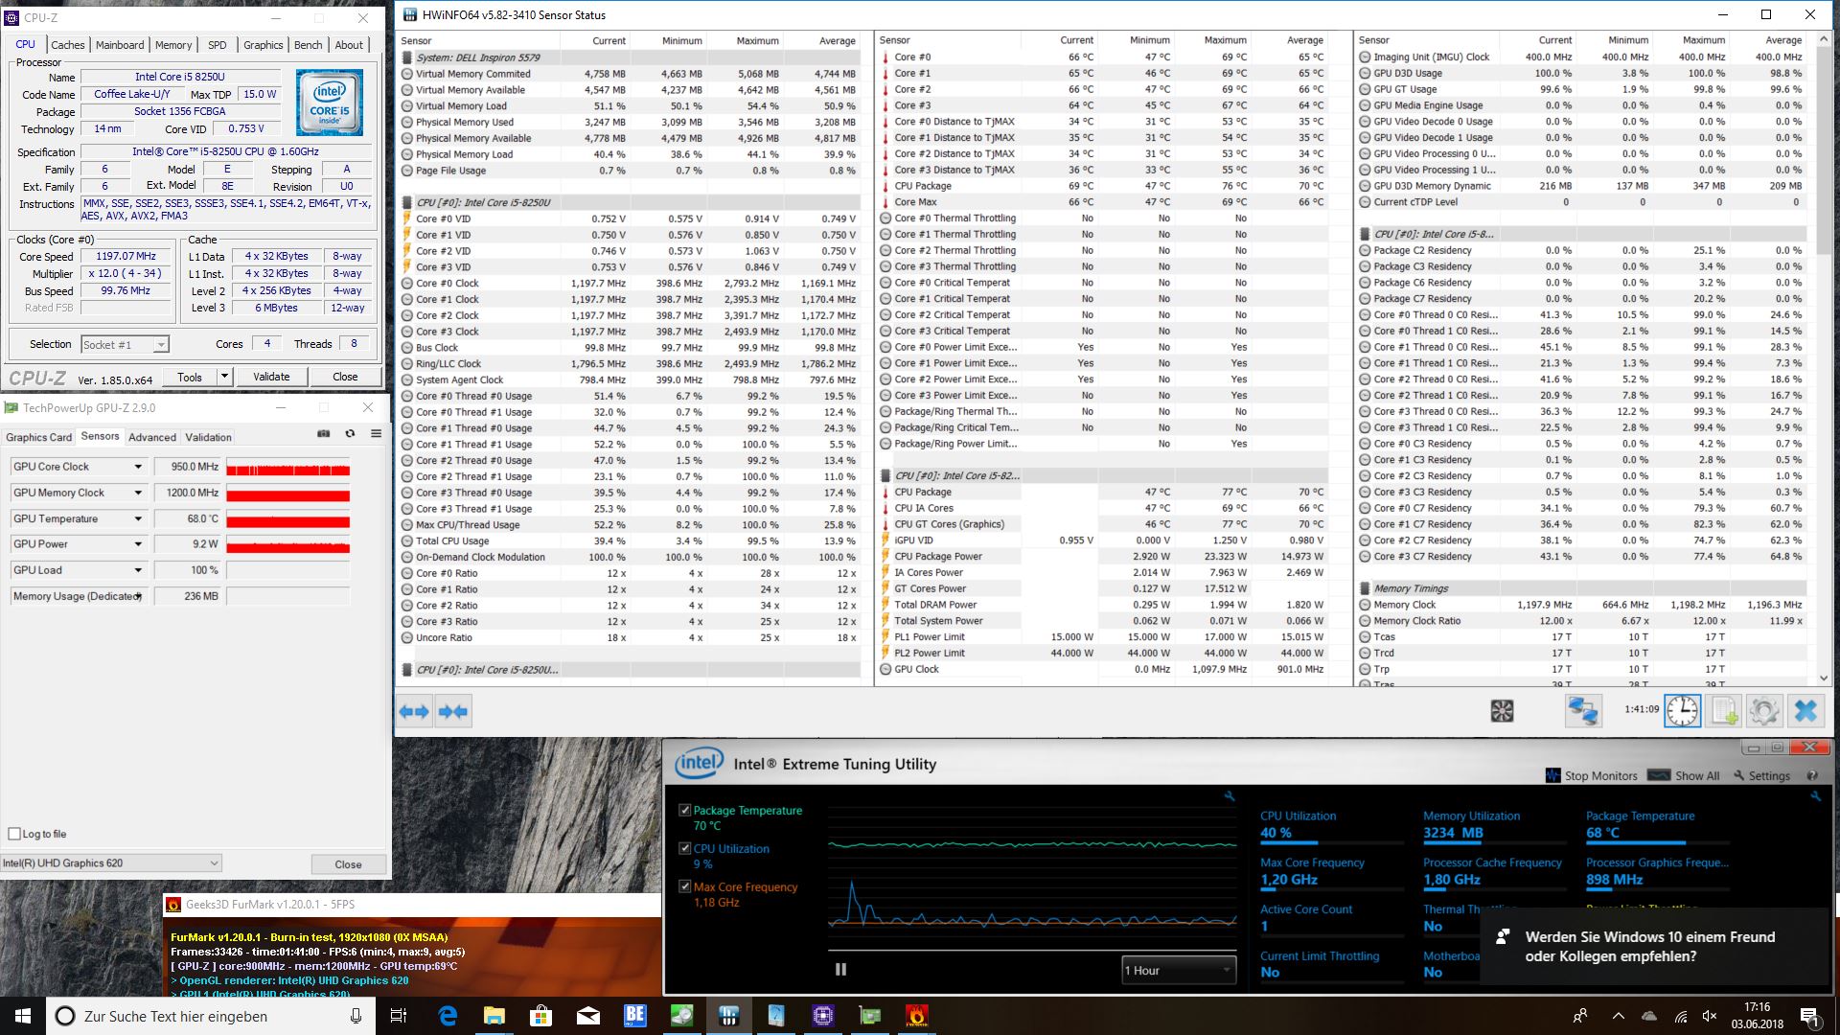Screen dimensions: 1840x1035
Task: Open File Explorer from taskbar
Action: [494, 1016]
